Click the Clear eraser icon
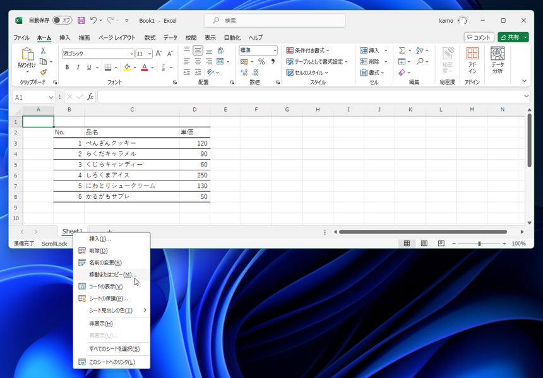Viewport: 543px width, 378px height. click(x=402, y=73)
